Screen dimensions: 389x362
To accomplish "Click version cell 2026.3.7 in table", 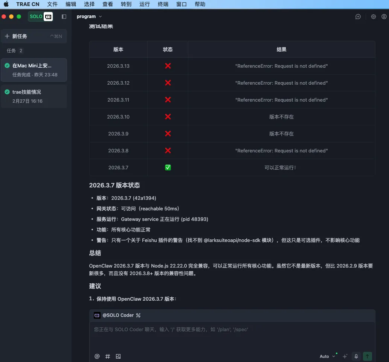I will click(118, 167).
